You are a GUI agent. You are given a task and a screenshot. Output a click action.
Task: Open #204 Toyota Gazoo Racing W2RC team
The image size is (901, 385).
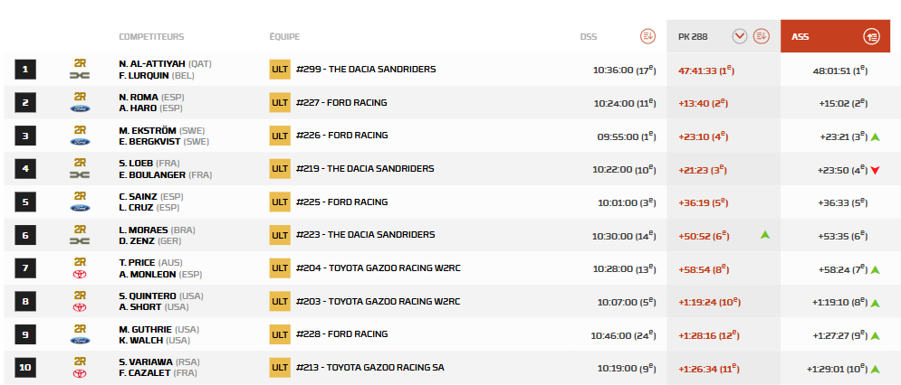379,268
